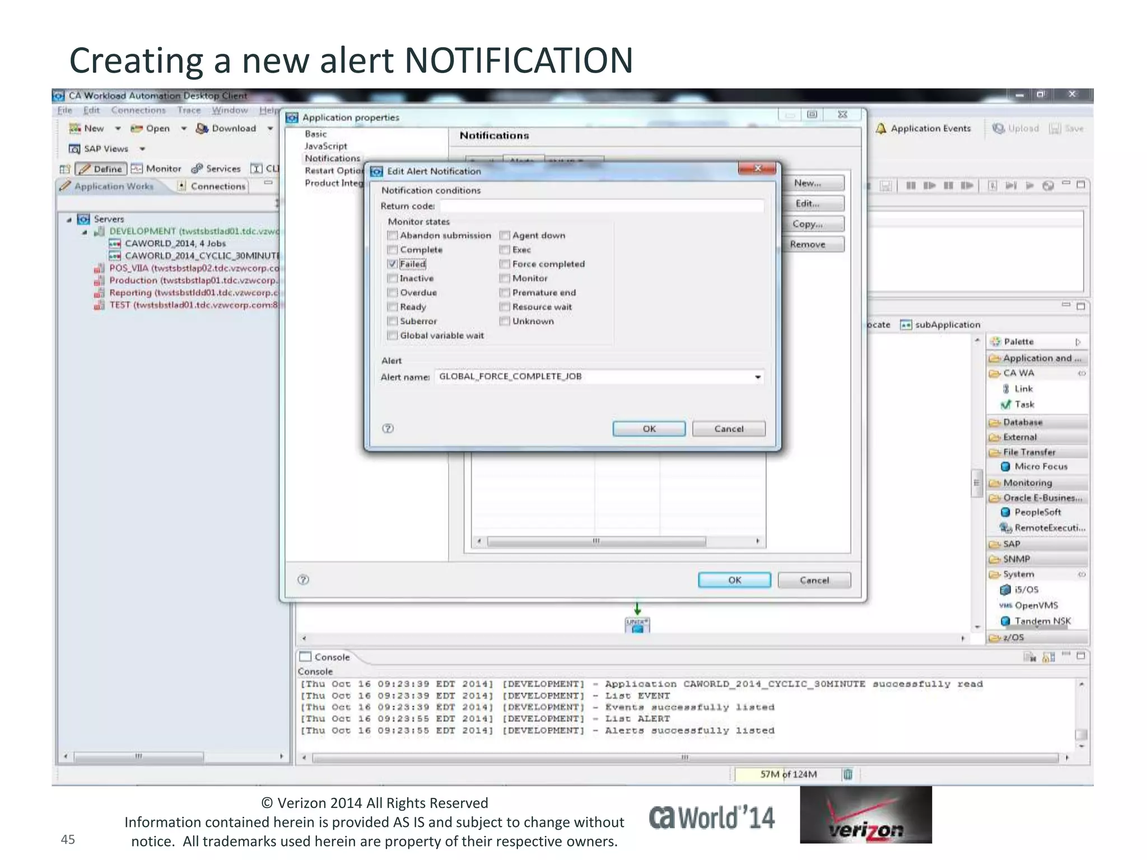1147x860 pixels.
Task: Open the File menu
Action: point(65,110)
